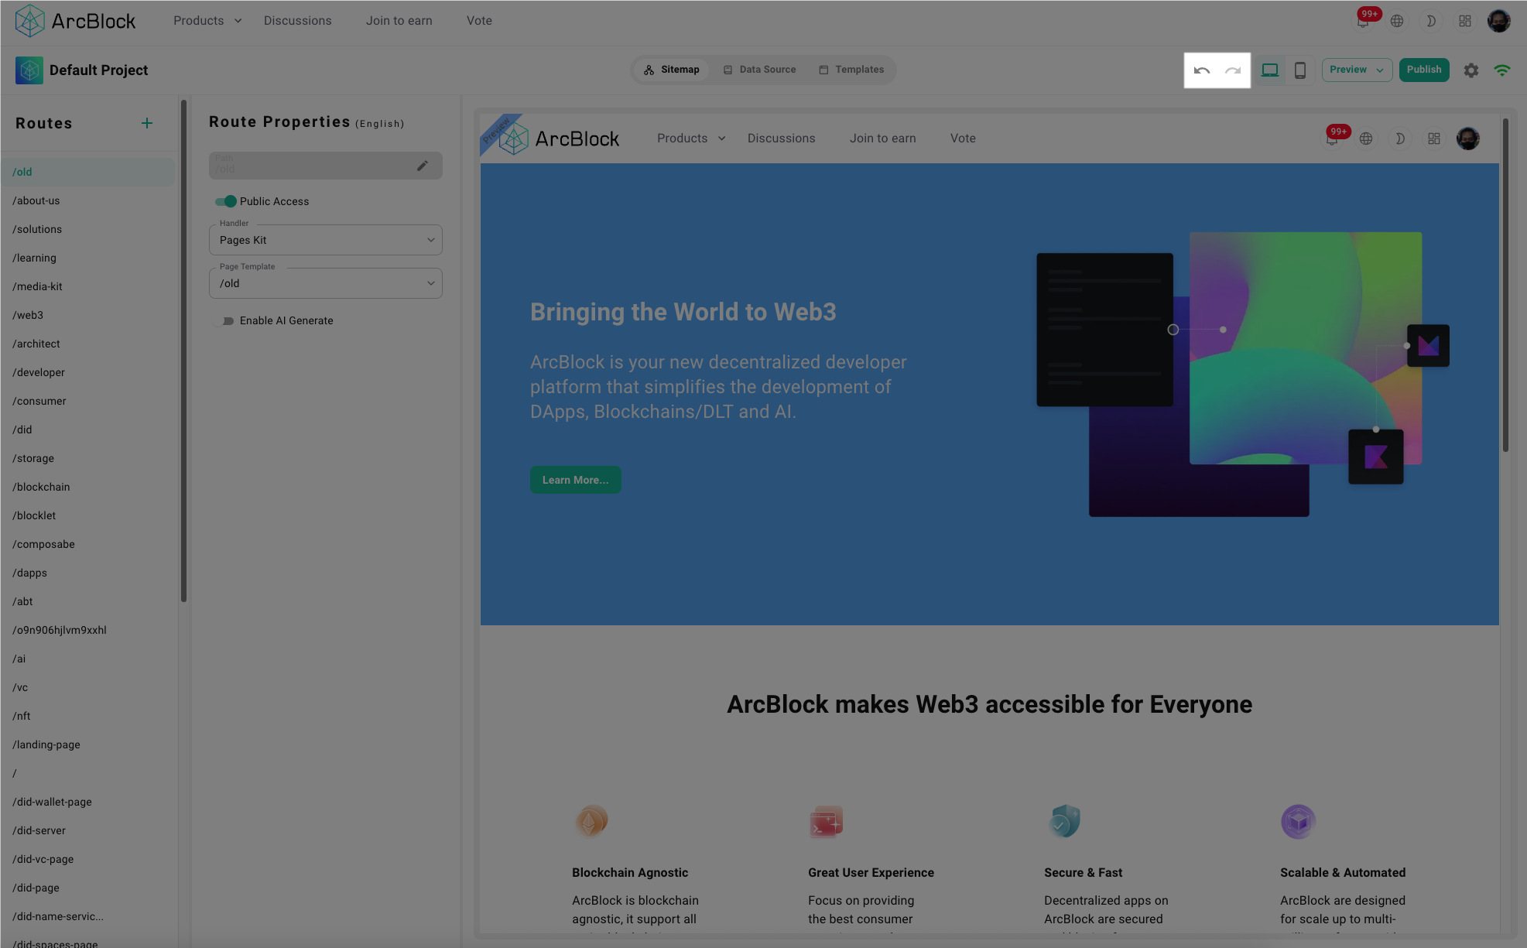Switch to desktop preview device icon
This screenshot has height=948, width=1527.
coord(1270,70)
